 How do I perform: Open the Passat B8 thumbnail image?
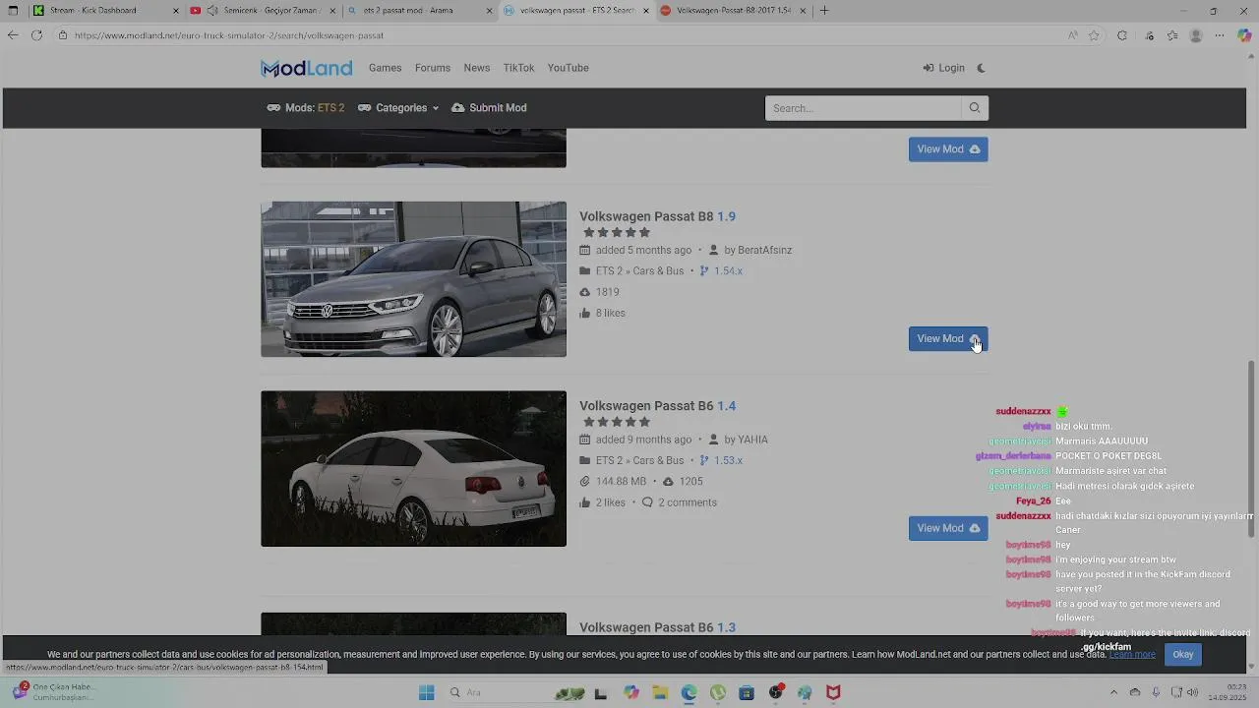[413, 279]
